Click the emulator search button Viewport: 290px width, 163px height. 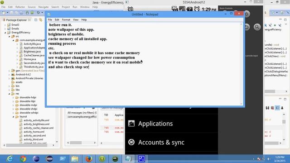(257, 27)
